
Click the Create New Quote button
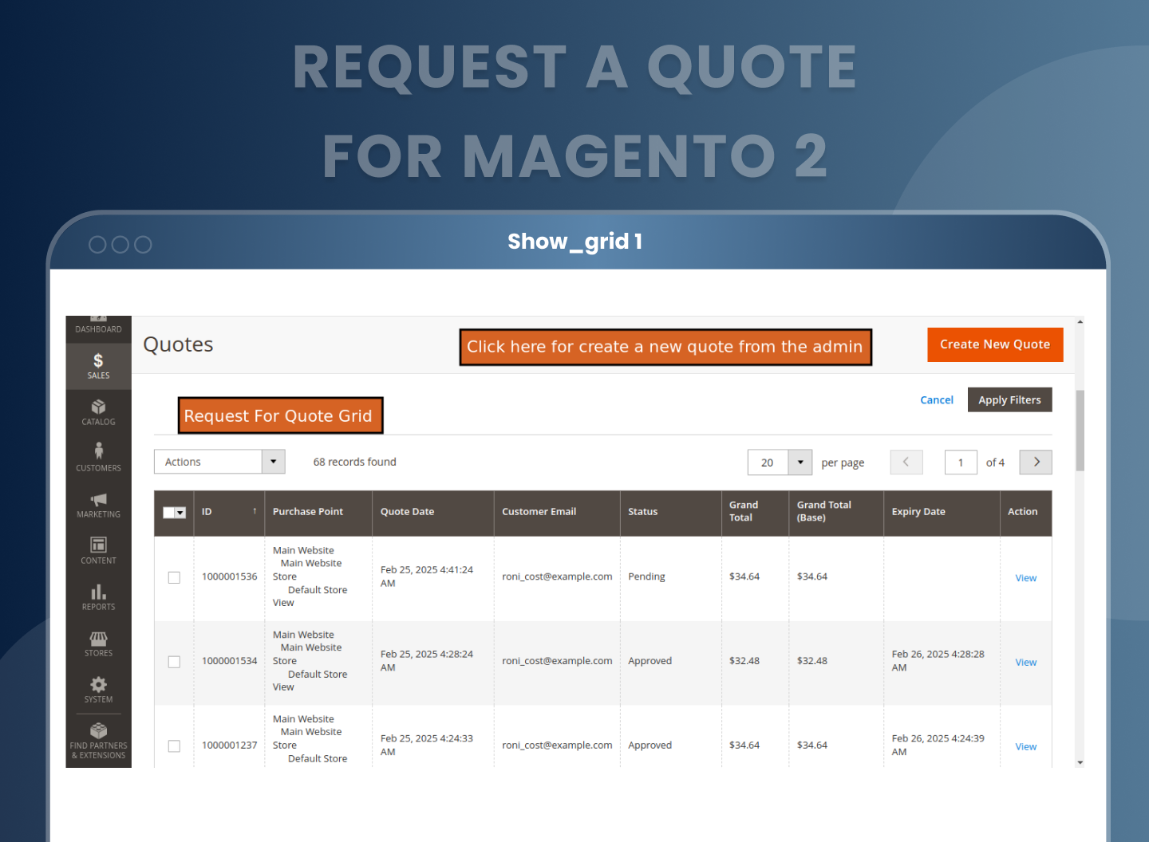point(994,344)
